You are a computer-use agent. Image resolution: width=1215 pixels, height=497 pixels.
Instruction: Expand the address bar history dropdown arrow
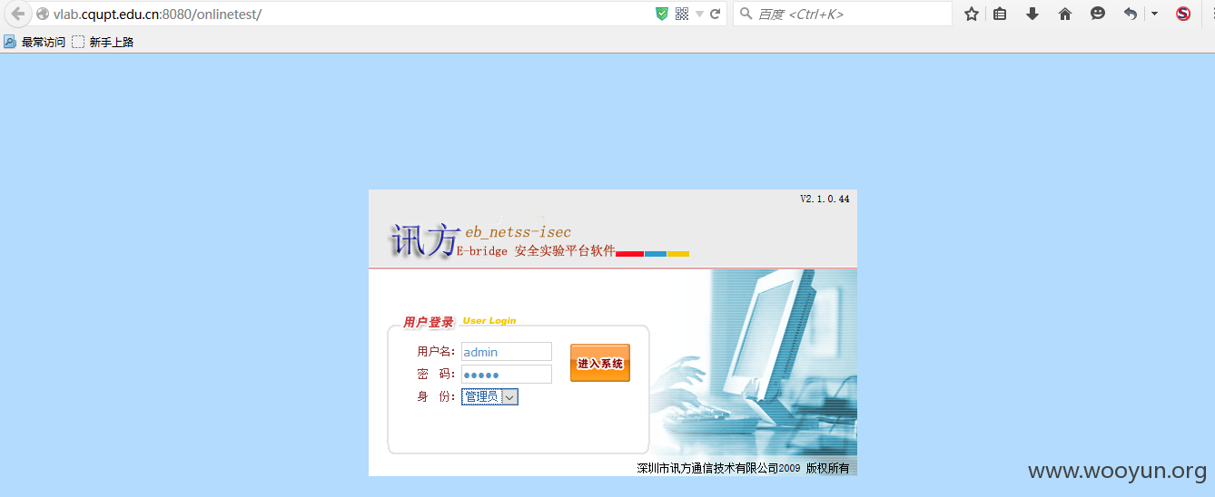click(x=699, y=15)
